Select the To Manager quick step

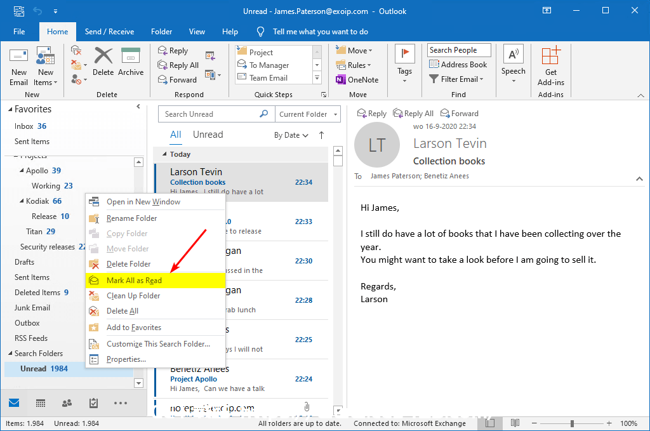[274, 65]
